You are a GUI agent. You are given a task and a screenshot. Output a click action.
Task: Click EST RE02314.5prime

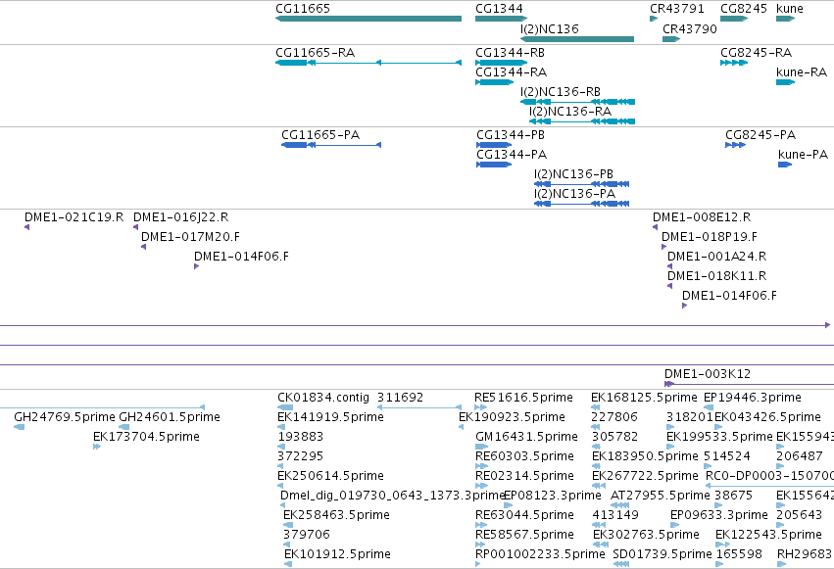pos(524,476)
